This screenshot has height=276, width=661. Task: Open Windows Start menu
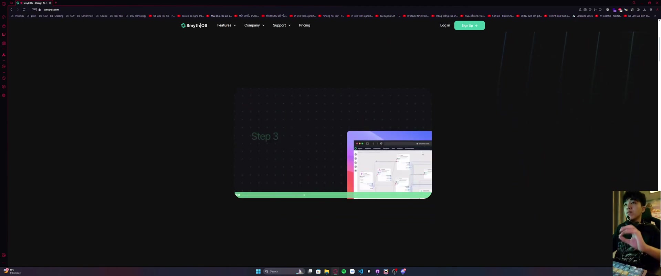(x=258, y=271)
